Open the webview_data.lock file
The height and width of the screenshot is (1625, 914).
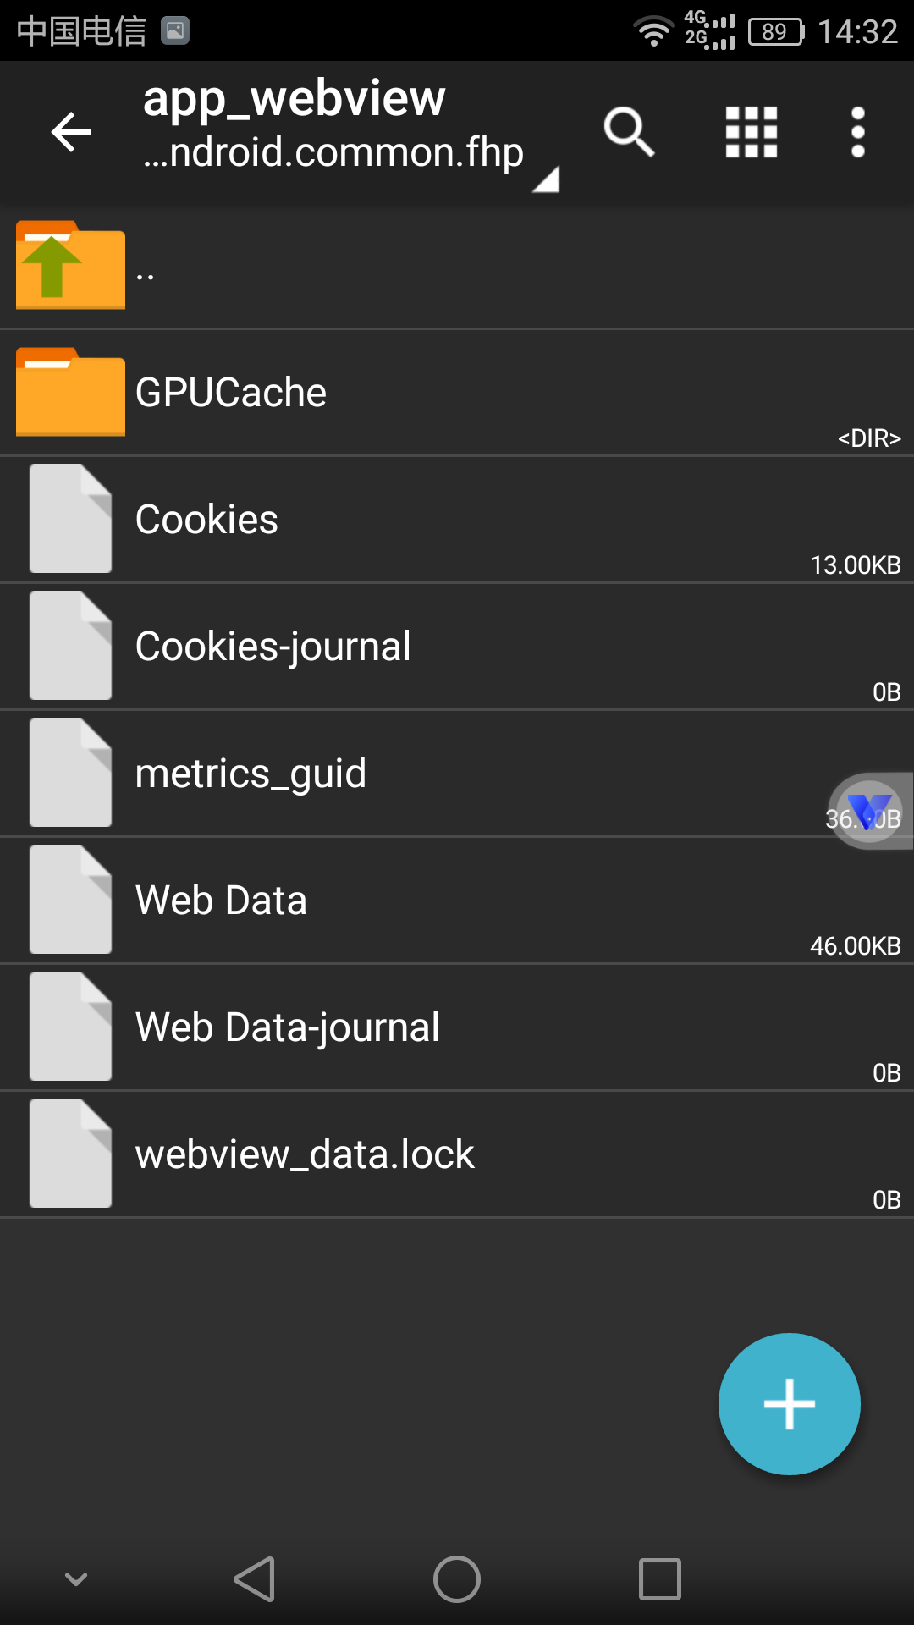[457, 1154]
